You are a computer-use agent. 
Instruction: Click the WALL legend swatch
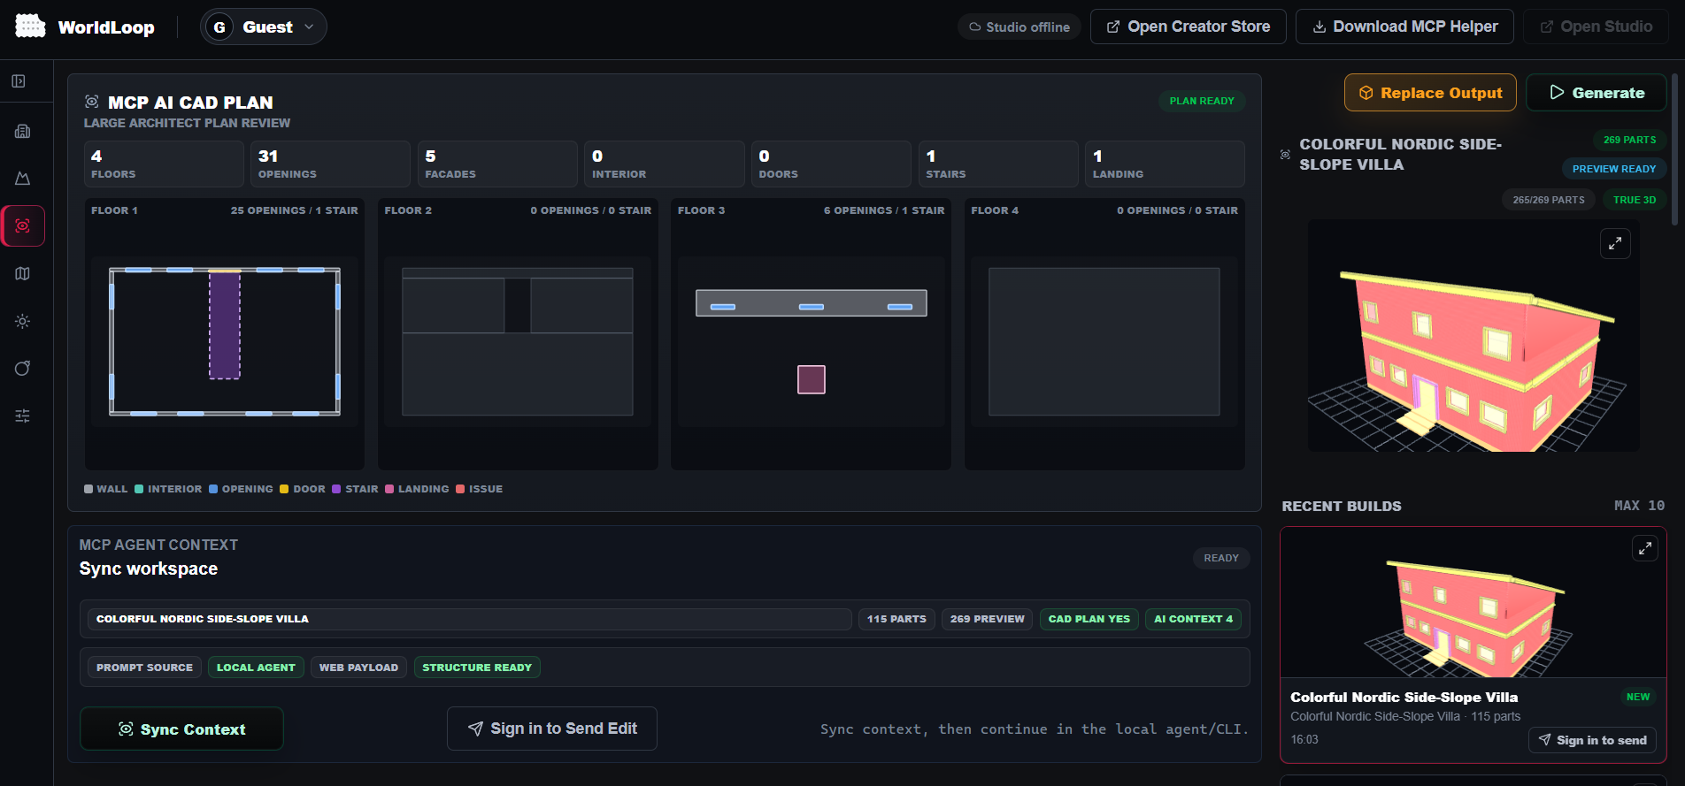[x=88, y=489]
